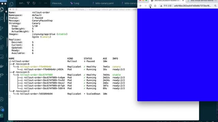
Task: Click the '1/10' step value in the terminal
Action: click(x=35, y=26)
